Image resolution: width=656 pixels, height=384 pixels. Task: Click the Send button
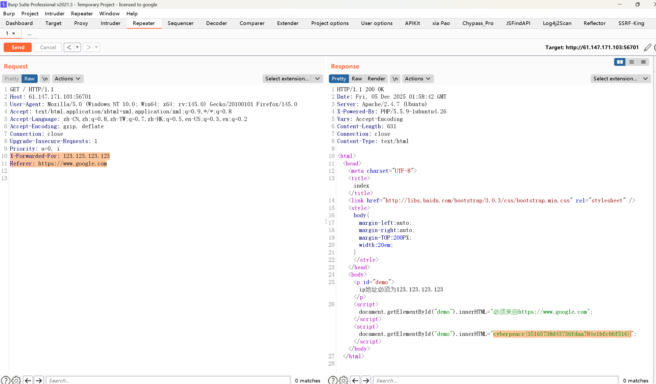point(18,47)
